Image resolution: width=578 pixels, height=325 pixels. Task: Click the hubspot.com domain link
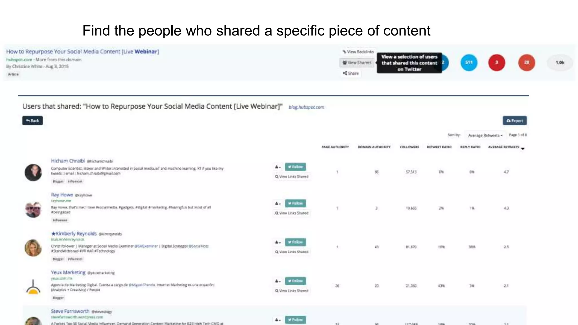point(19,60)
